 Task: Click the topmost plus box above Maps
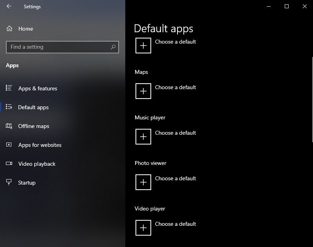tap(143, 46)
